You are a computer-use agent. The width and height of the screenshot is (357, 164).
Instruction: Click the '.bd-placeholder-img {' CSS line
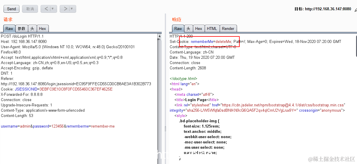[199, 121]
